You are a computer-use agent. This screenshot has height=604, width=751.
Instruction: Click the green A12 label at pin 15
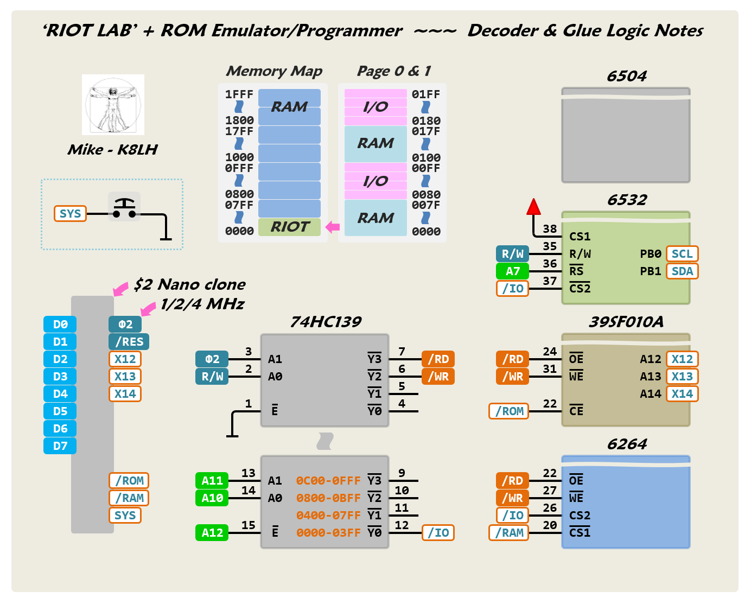coord(212,533)
